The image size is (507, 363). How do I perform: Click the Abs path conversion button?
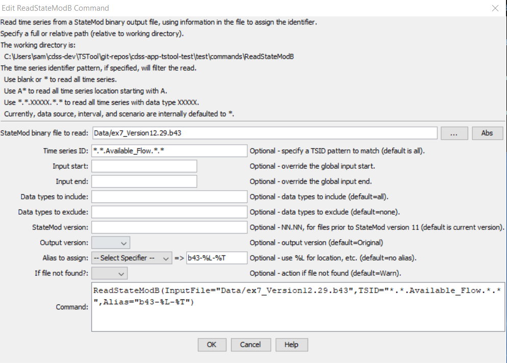point(487,133)
